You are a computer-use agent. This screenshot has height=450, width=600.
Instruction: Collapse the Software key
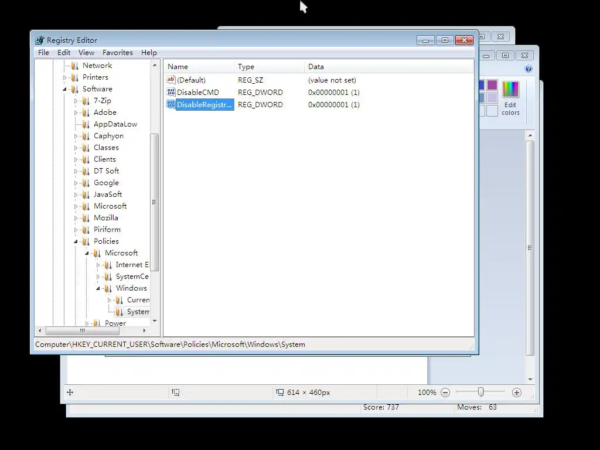(x=64, y=90)
